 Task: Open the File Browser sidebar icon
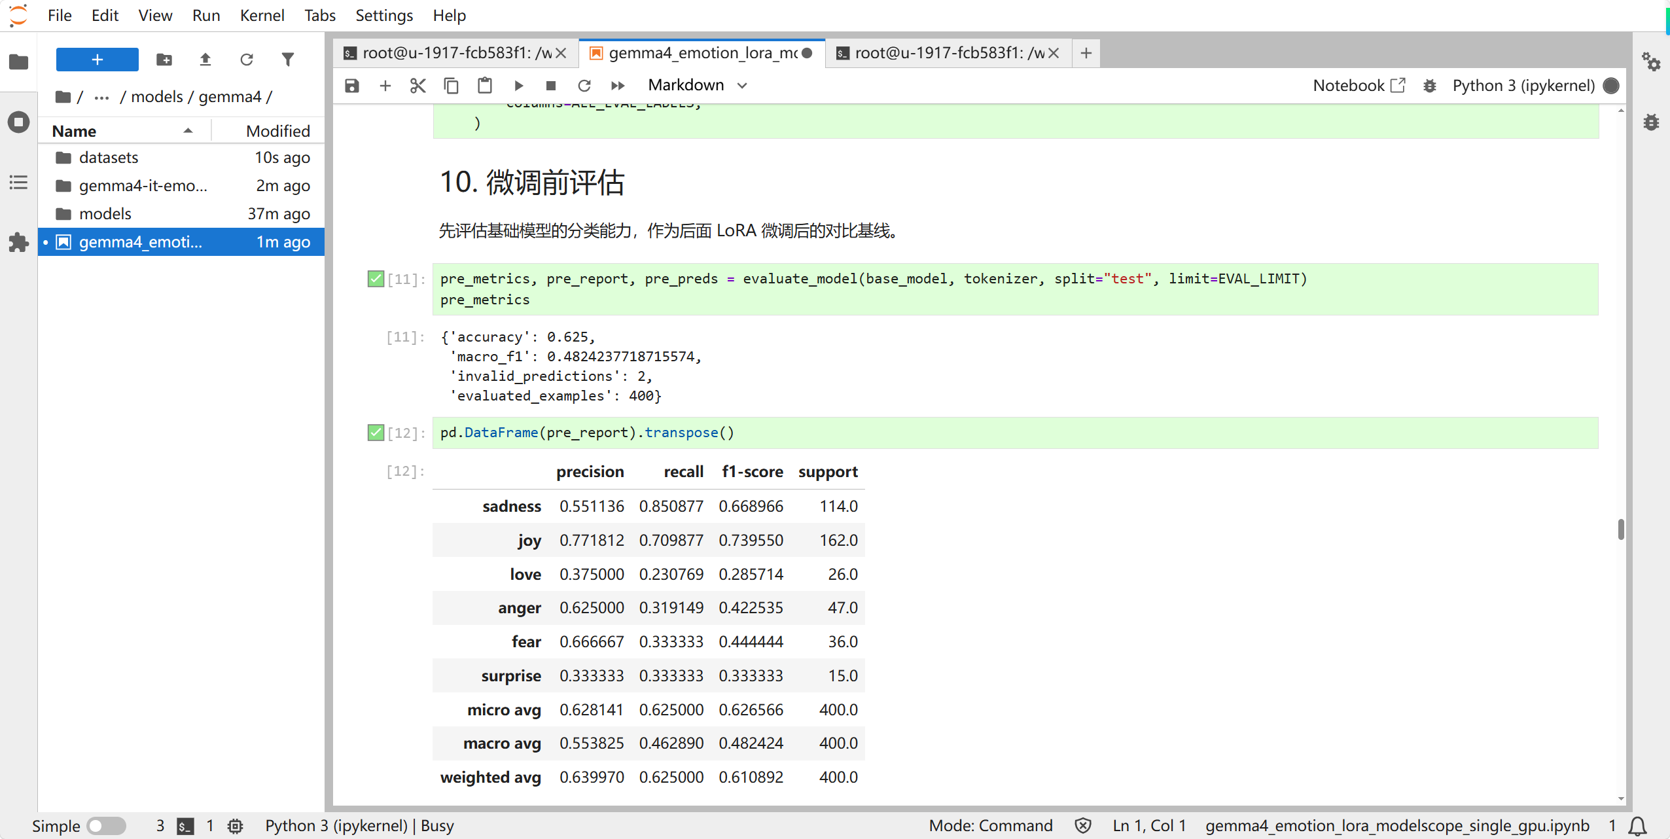tap(18, 62)
